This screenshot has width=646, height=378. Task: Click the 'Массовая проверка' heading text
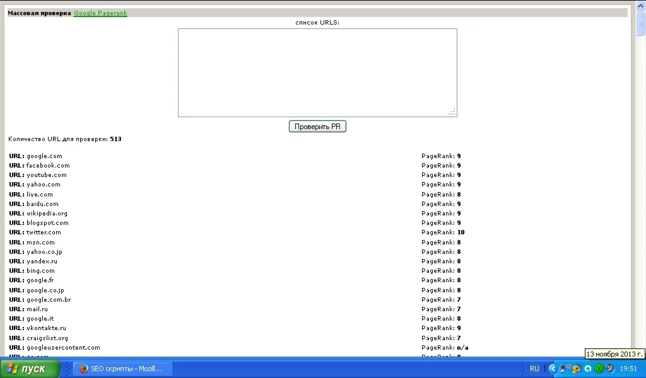(39, 13)
